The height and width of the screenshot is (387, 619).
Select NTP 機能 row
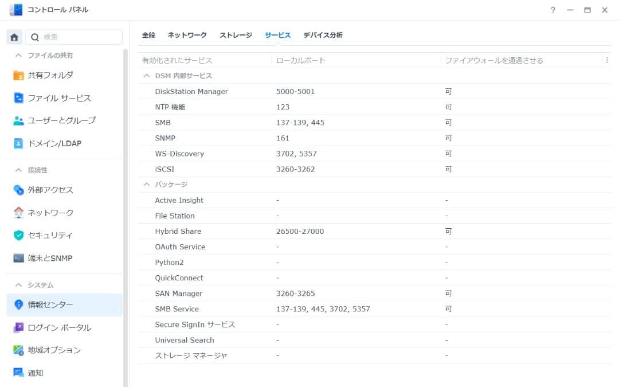(374, 107)
